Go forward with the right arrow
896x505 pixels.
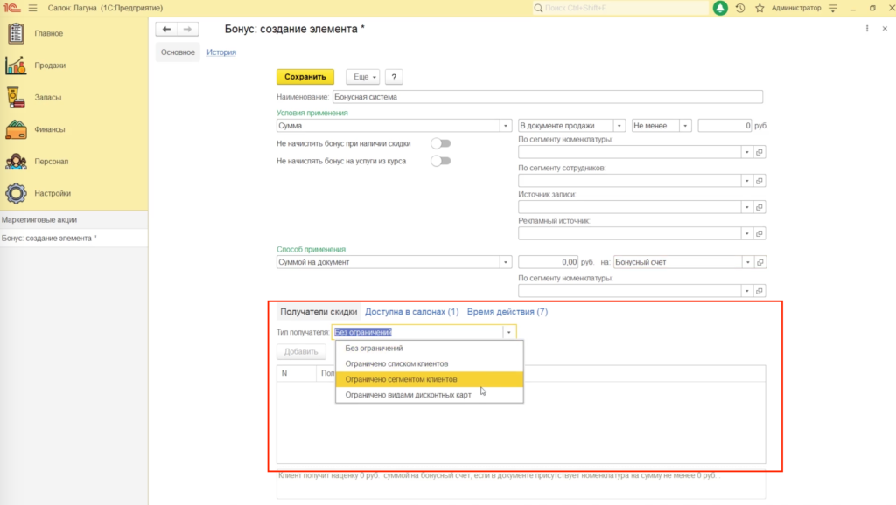point(187,29)
